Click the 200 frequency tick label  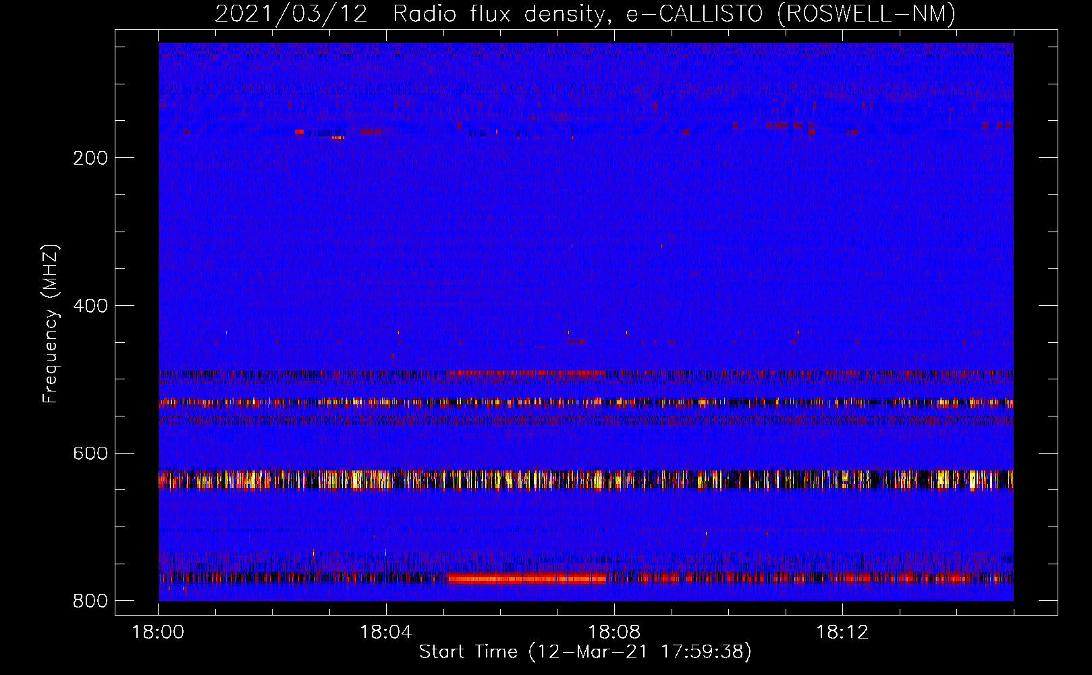point(90,158)
